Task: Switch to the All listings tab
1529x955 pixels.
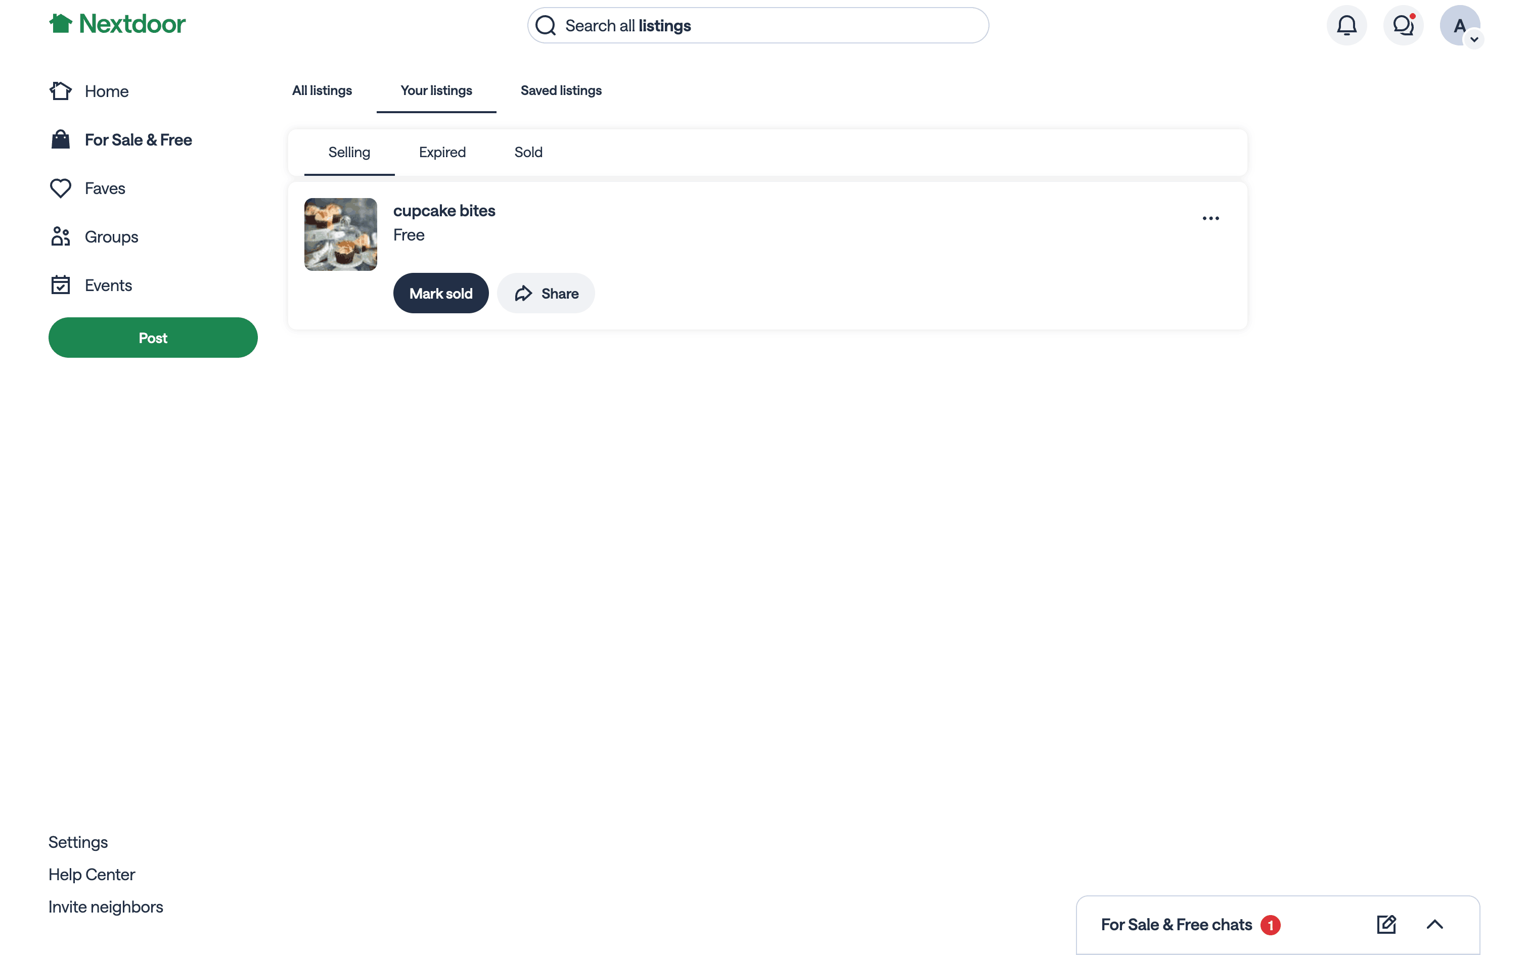Action: coord(322,90)
